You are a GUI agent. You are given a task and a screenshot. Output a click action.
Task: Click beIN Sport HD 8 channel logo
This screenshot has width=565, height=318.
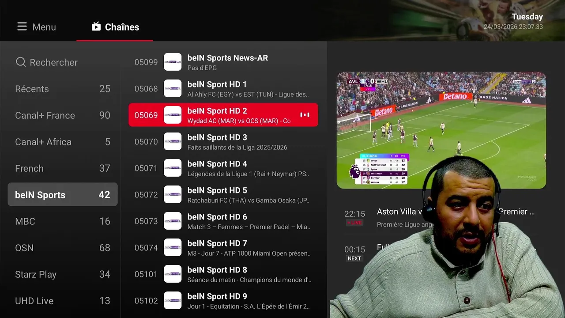coord(173,274)
